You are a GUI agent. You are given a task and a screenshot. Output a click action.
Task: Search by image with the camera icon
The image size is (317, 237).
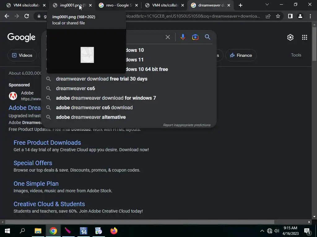coord(195,37)
